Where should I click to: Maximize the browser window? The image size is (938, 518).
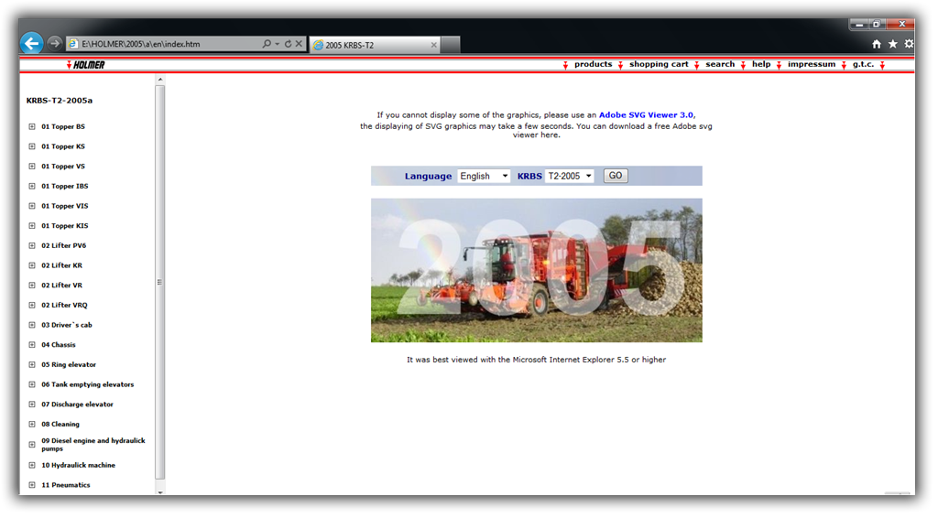coord(877,25)
